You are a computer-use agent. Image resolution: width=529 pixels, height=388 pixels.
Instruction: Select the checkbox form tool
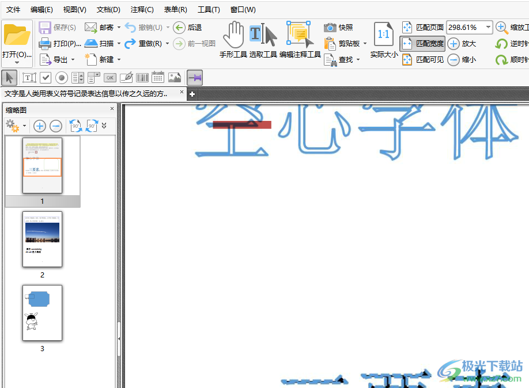click(x=45, y=78)
